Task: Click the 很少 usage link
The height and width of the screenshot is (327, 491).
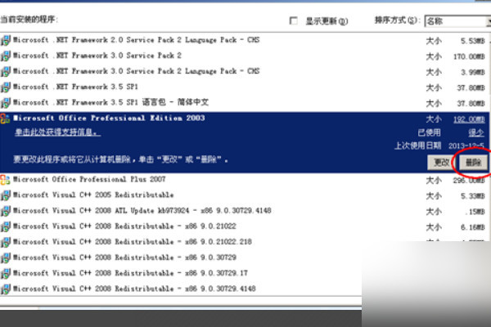Action: point(476,133)
